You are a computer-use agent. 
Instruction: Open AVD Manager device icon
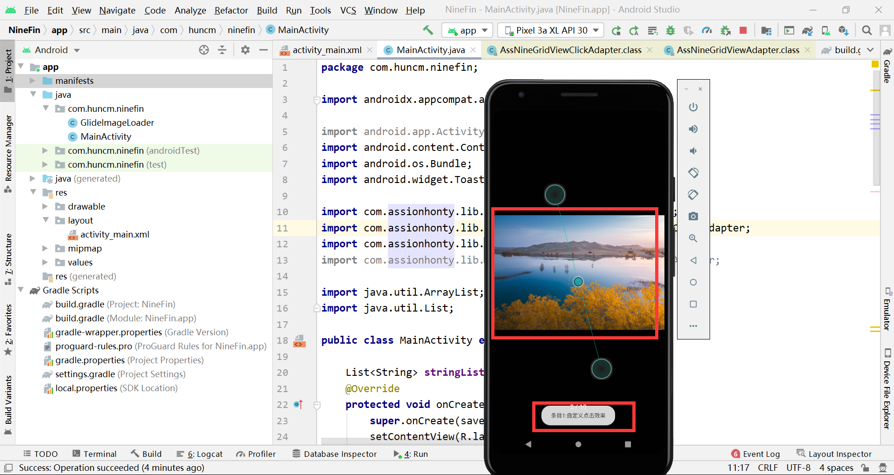(826, 30)
